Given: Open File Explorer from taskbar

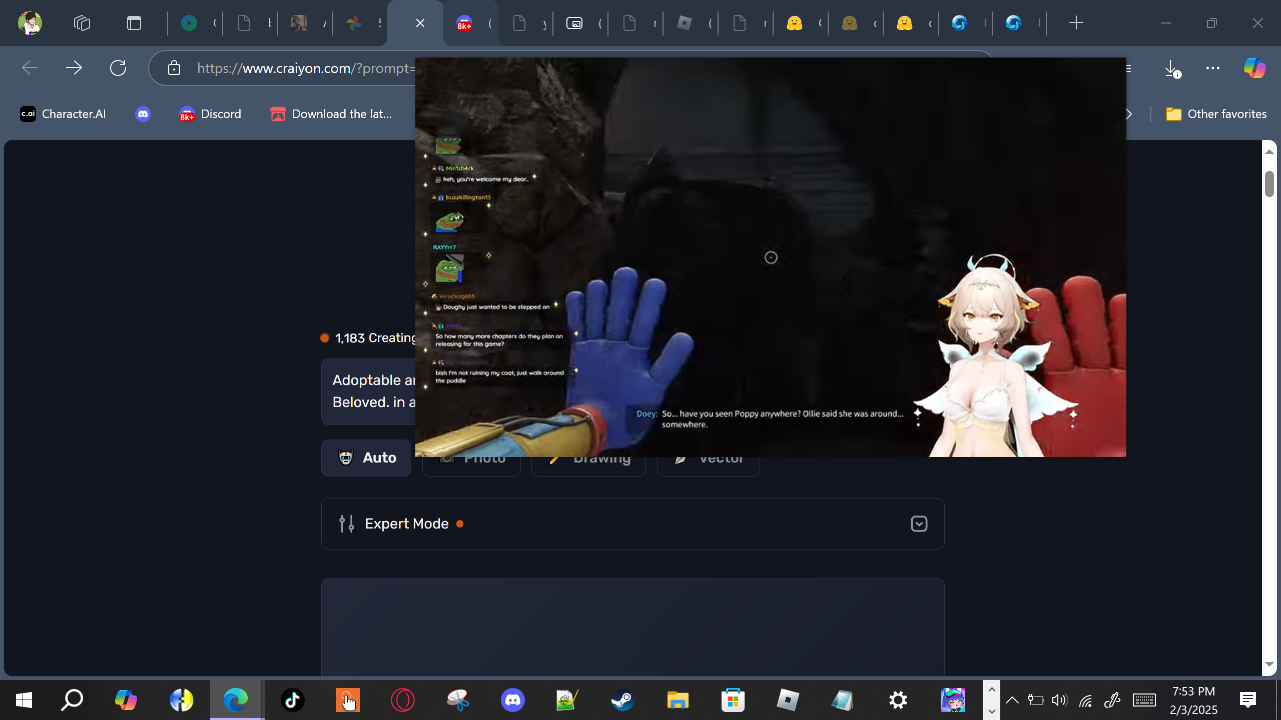Looking at the screenshot, I should tap(678, 700).
